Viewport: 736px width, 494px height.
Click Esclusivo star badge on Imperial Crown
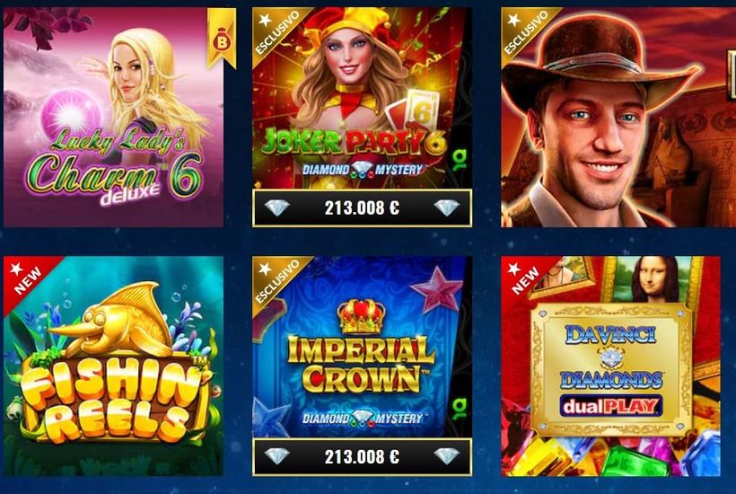tap(278, 281)
